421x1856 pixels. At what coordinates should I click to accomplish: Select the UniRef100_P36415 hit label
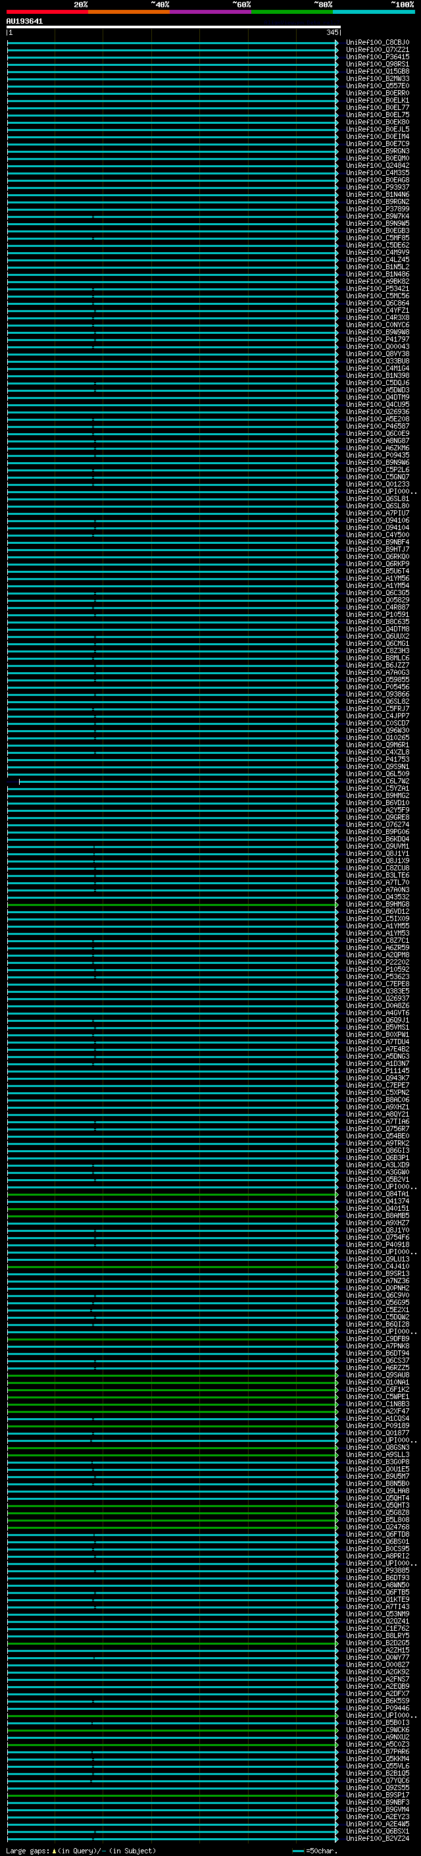click(x=377, y=57)
